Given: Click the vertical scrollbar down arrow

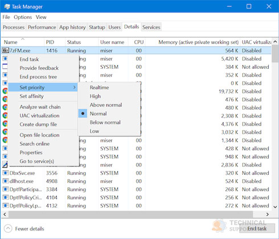Looking at the screenshot, I should [x=275, y=207].
